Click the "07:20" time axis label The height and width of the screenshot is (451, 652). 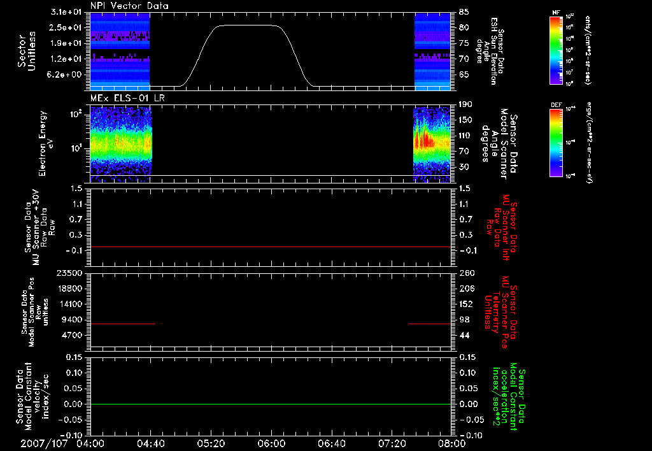click(392, 443)
